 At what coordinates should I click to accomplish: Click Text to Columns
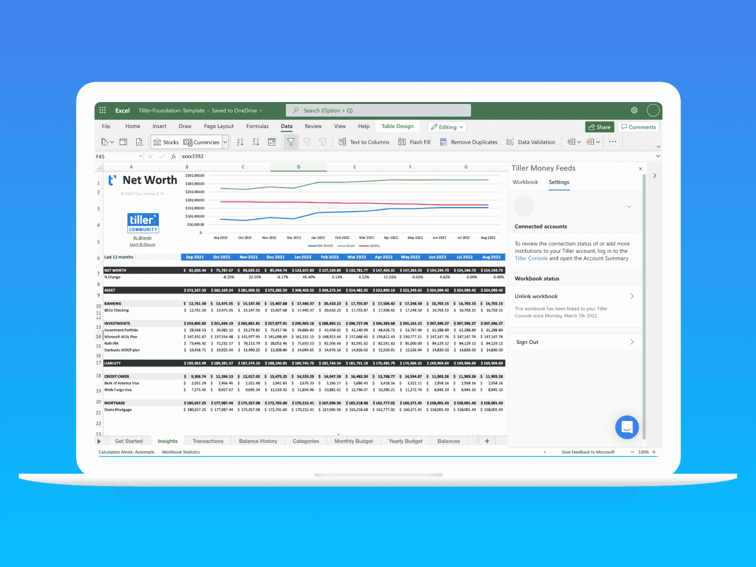[364, 142]
